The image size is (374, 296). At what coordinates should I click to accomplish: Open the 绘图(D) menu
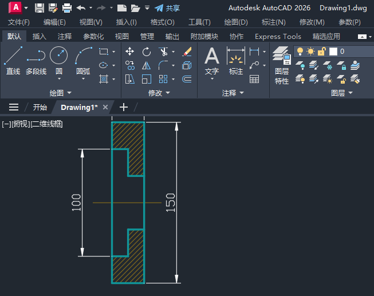[235, 22]
